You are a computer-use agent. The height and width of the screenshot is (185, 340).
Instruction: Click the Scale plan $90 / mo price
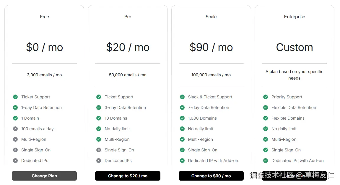[211, 47]
